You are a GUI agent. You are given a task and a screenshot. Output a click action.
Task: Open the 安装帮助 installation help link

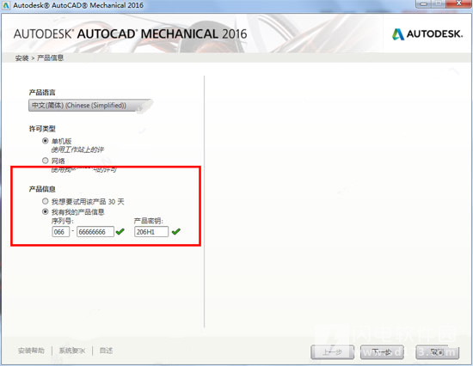(x=31, y=351)
